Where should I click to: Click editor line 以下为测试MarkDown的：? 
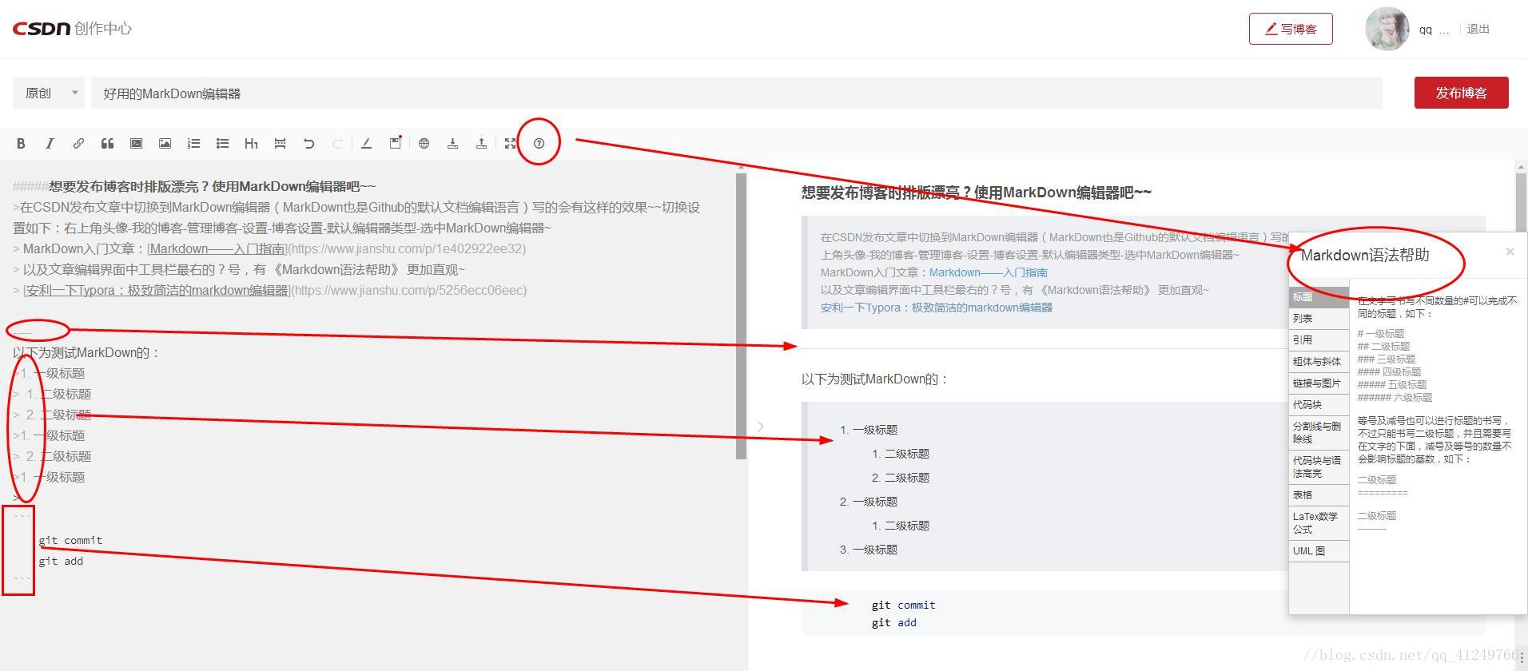pyautogui.click(x=86, y=352)
